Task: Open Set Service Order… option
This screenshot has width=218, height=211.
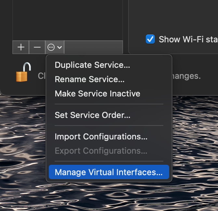Action: 92,115
